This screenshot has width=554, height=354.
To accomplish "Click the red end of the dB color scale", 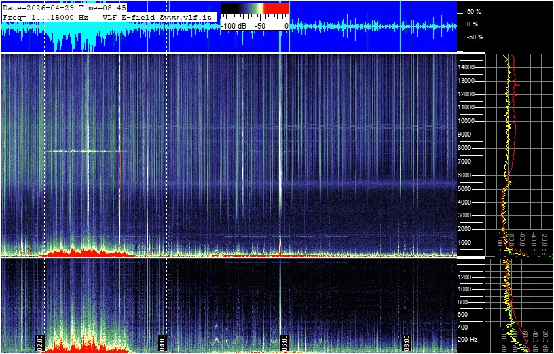I will tap(276, 8).
